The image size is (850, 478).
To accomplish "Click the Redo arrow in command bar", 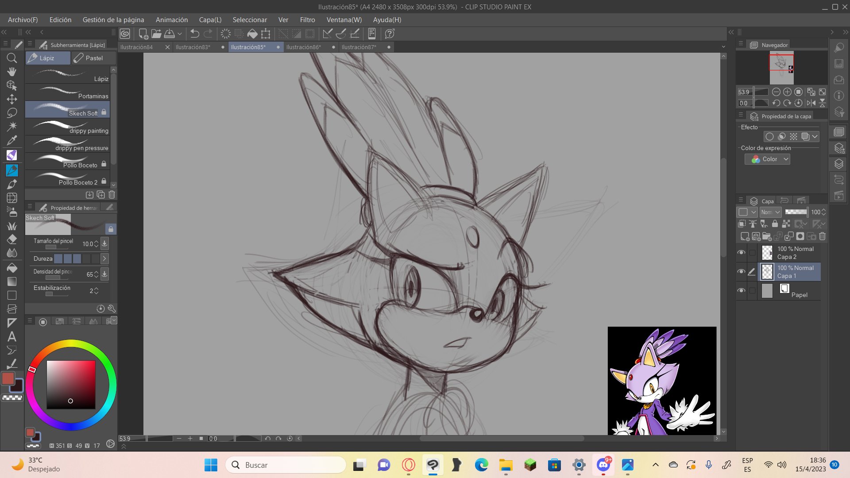I will click(x=208, y=34).
